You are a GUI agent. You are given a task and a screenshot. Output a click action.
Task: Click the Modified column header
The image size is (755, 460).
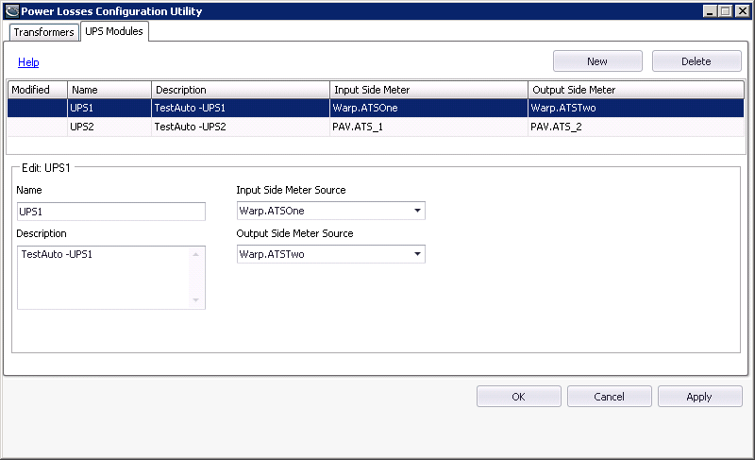(37, 90)
